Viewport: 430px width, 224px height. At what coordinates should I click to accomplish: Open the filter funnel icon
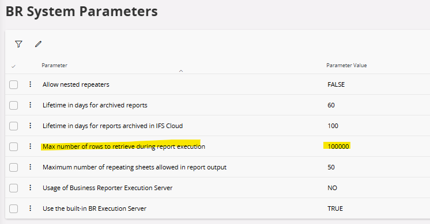pos(18,44)
